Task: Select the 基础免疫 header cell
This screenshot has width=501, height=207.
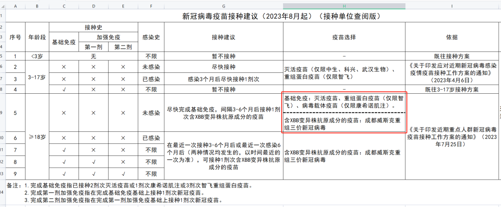Action: point(64,42)
